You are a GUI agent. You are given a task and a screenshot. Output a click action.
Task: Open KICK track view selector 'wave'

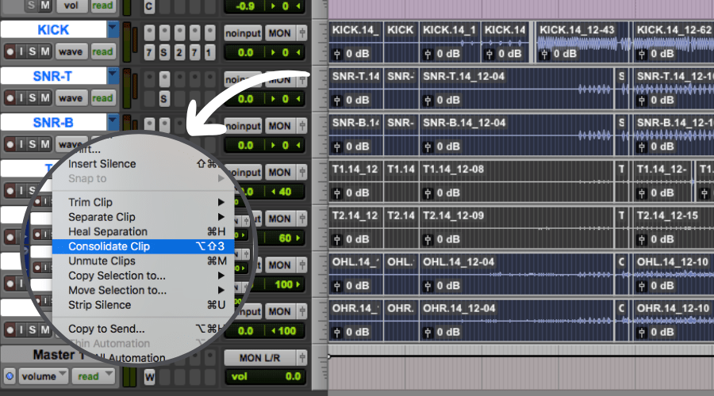coord(71,51)
